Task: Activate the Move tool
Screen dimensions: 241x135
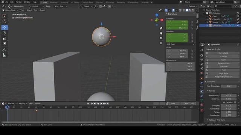Action: point(5,27)
